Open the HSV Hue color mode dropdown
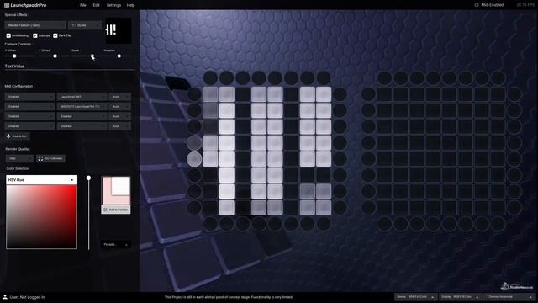The height and width of the screenshot is (303, 538). click(x=41, y=179)
